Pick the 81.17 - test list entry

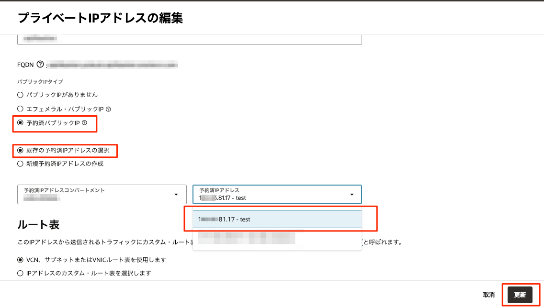(x=277, y=220)
